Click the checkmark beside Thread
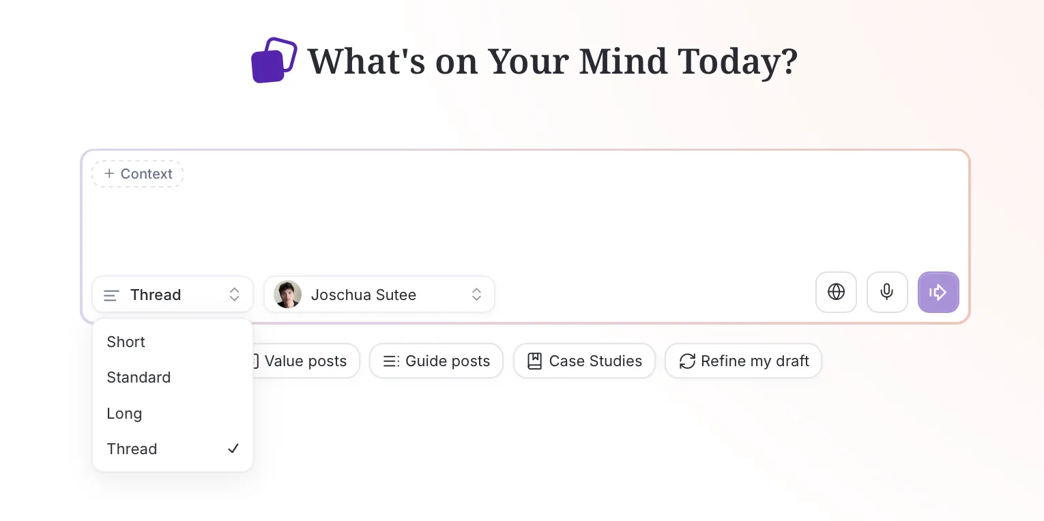The width and height of the screenshot is (1044, 521). 233,449
